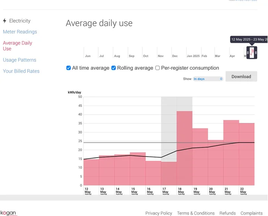Open the Privacy Policy link
The image size is (268, 216).
[159, 213]
